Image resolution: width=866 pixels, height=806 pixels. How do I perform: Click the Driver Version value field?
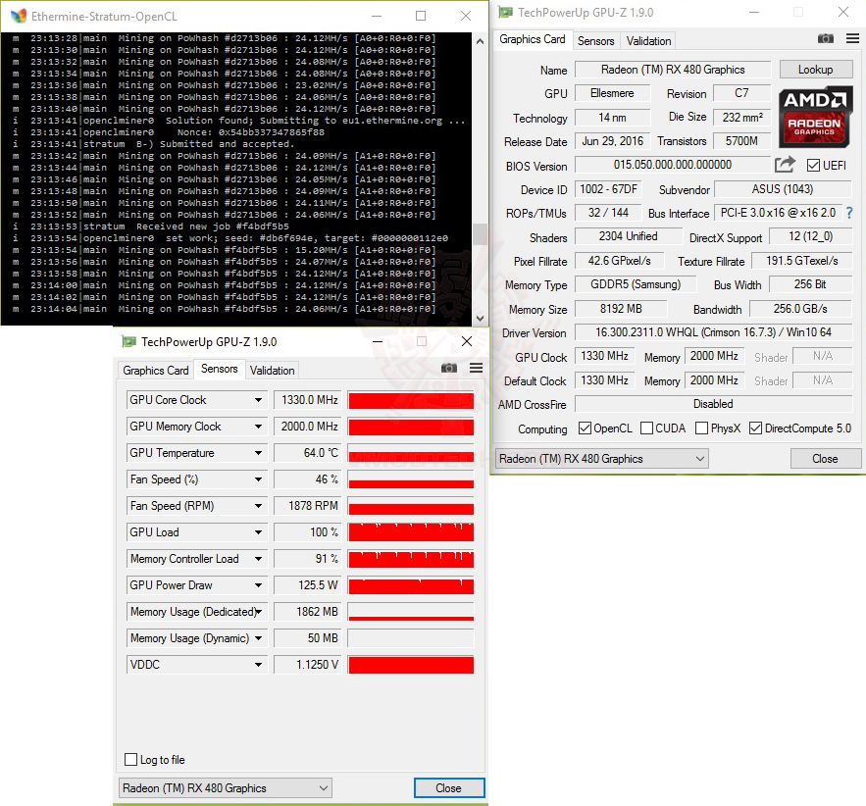click(713, 332)
